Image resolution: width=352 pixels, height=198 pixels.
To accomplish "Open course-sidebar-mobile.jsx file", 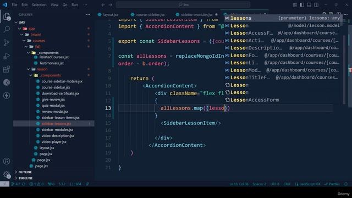I will [x=62, y=81].
